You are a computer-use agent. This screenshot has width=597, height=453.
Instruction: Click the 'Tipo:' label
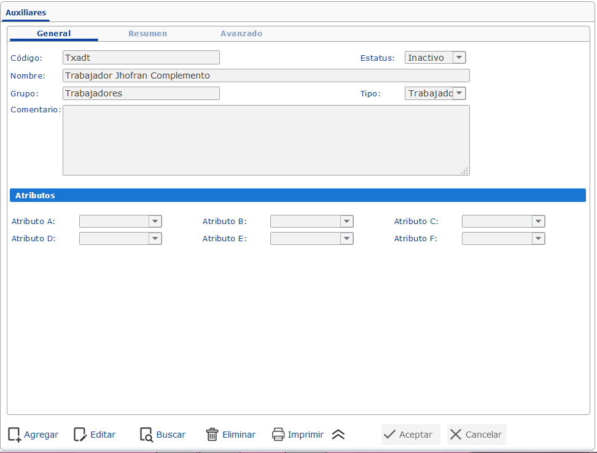pos(370,93)
